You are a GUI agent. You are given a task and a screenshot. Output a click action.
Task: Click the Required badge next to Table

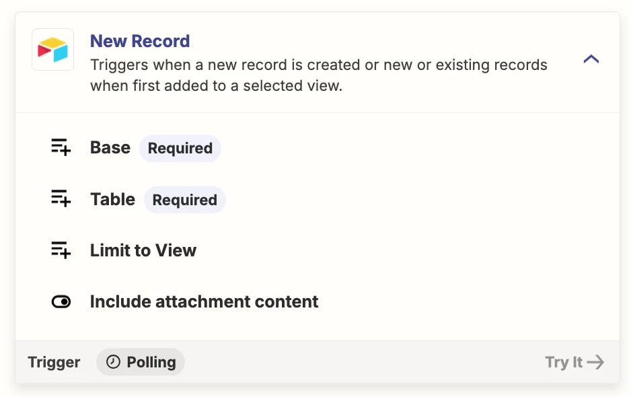[185, 200]
